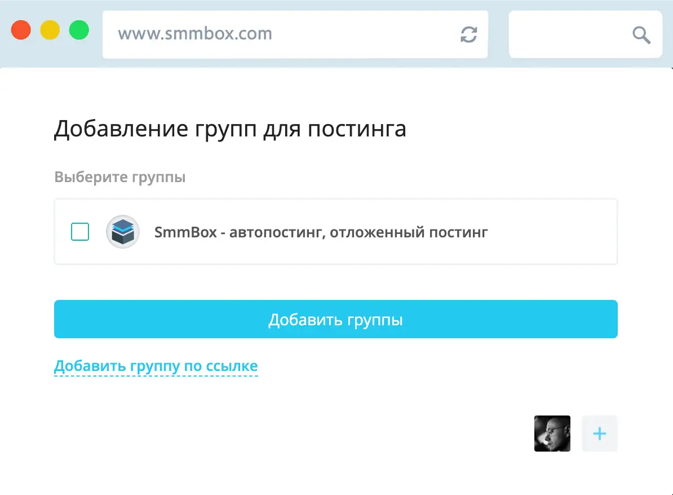The image size is (673, 495).
Task: Focus the www.smmbox.com address bar
Action: pos(295,34)
